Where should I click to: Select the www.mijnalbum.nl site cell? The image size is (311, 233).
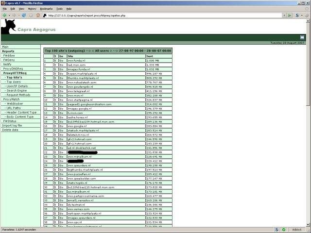[106, 156]
